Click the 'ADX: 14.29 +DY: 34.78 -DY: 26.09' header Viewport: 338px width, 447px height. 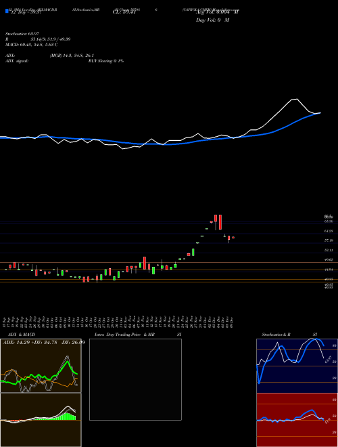pyautogui.click(x=44, y=342)
